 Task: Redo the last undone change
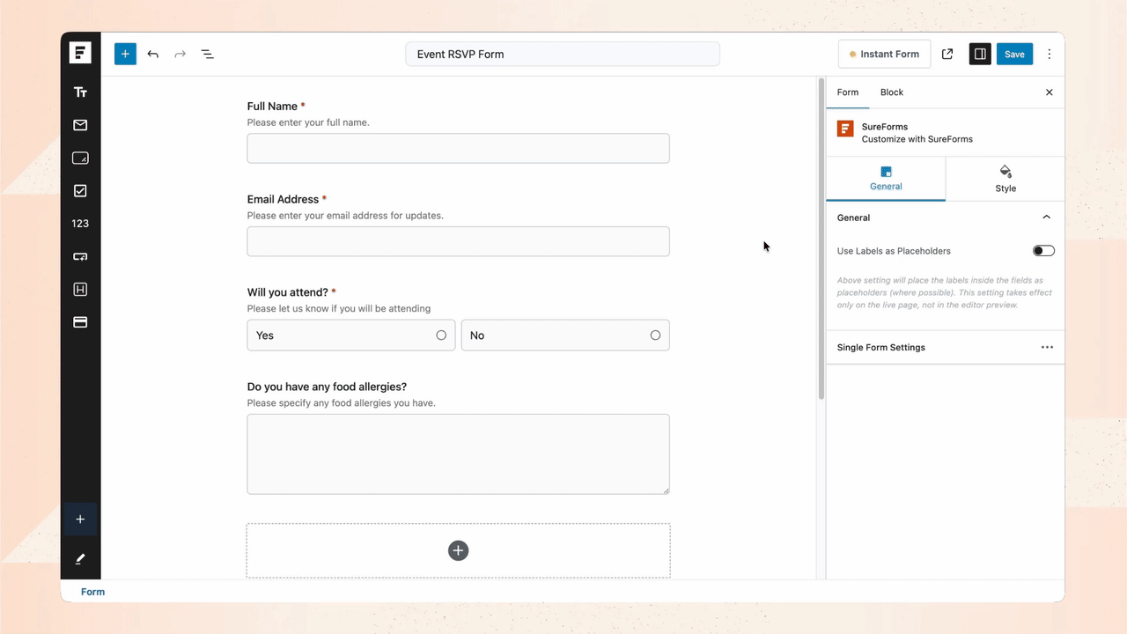point(180,54)
